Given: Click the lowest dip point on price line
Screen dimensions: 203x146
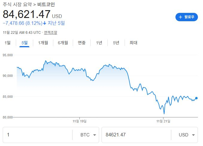Looking at the screenshot, I should (x=164, y=114).
